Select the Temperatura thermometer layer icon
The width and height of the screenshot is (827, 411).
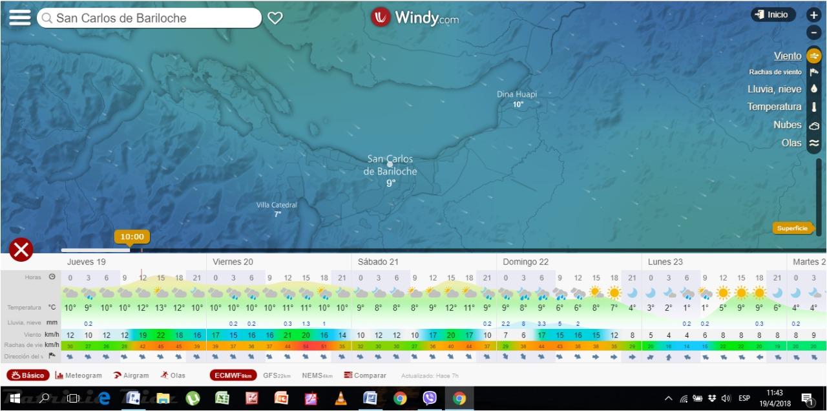[813, 106]
